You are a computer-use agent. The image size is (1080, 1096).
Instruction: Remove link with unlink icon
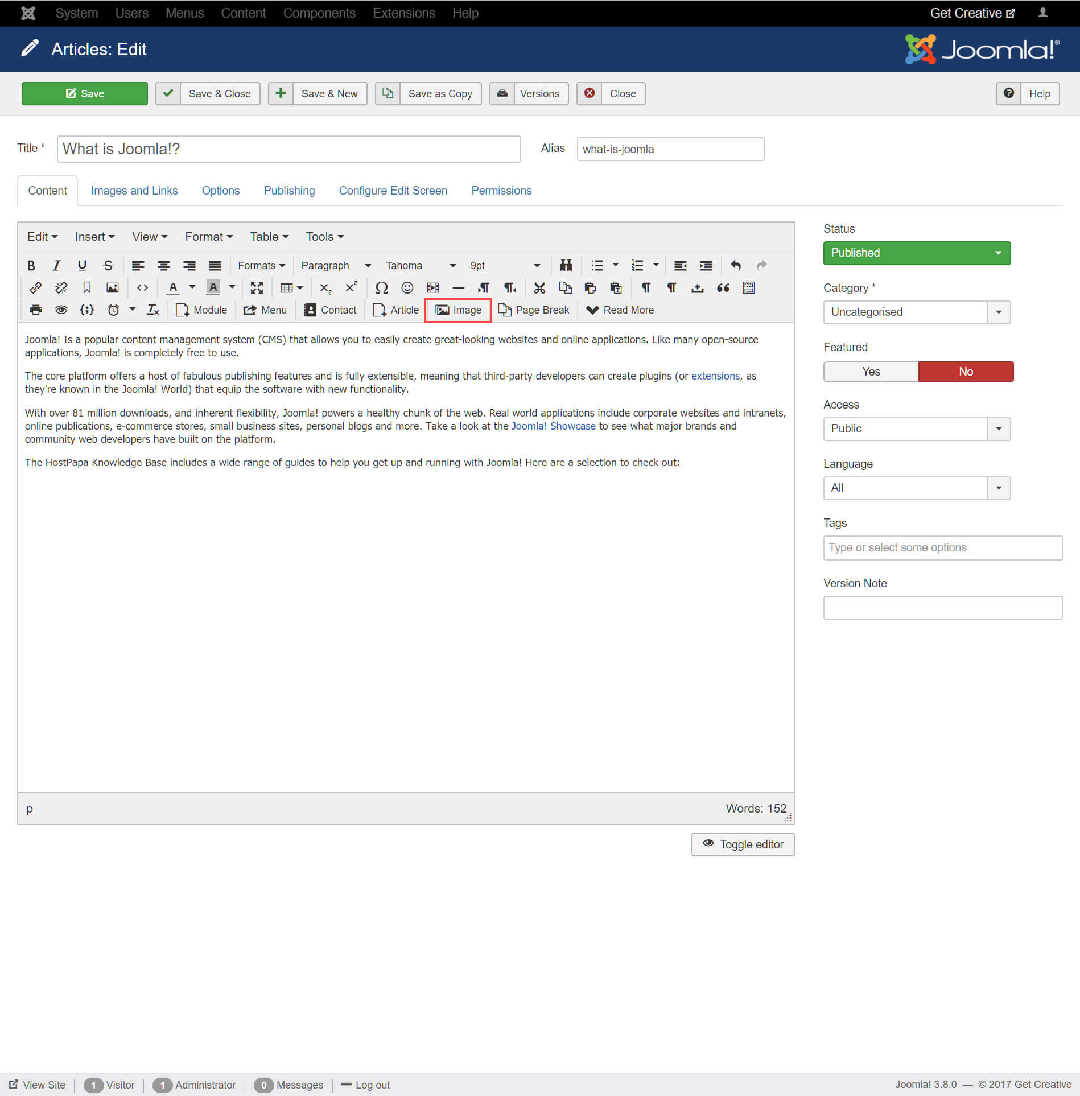[x=61, y=288]
